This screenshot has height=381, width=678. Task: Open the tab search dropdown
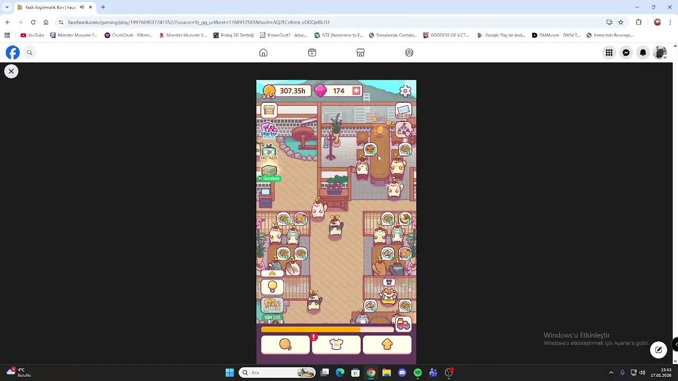(7, 7)
